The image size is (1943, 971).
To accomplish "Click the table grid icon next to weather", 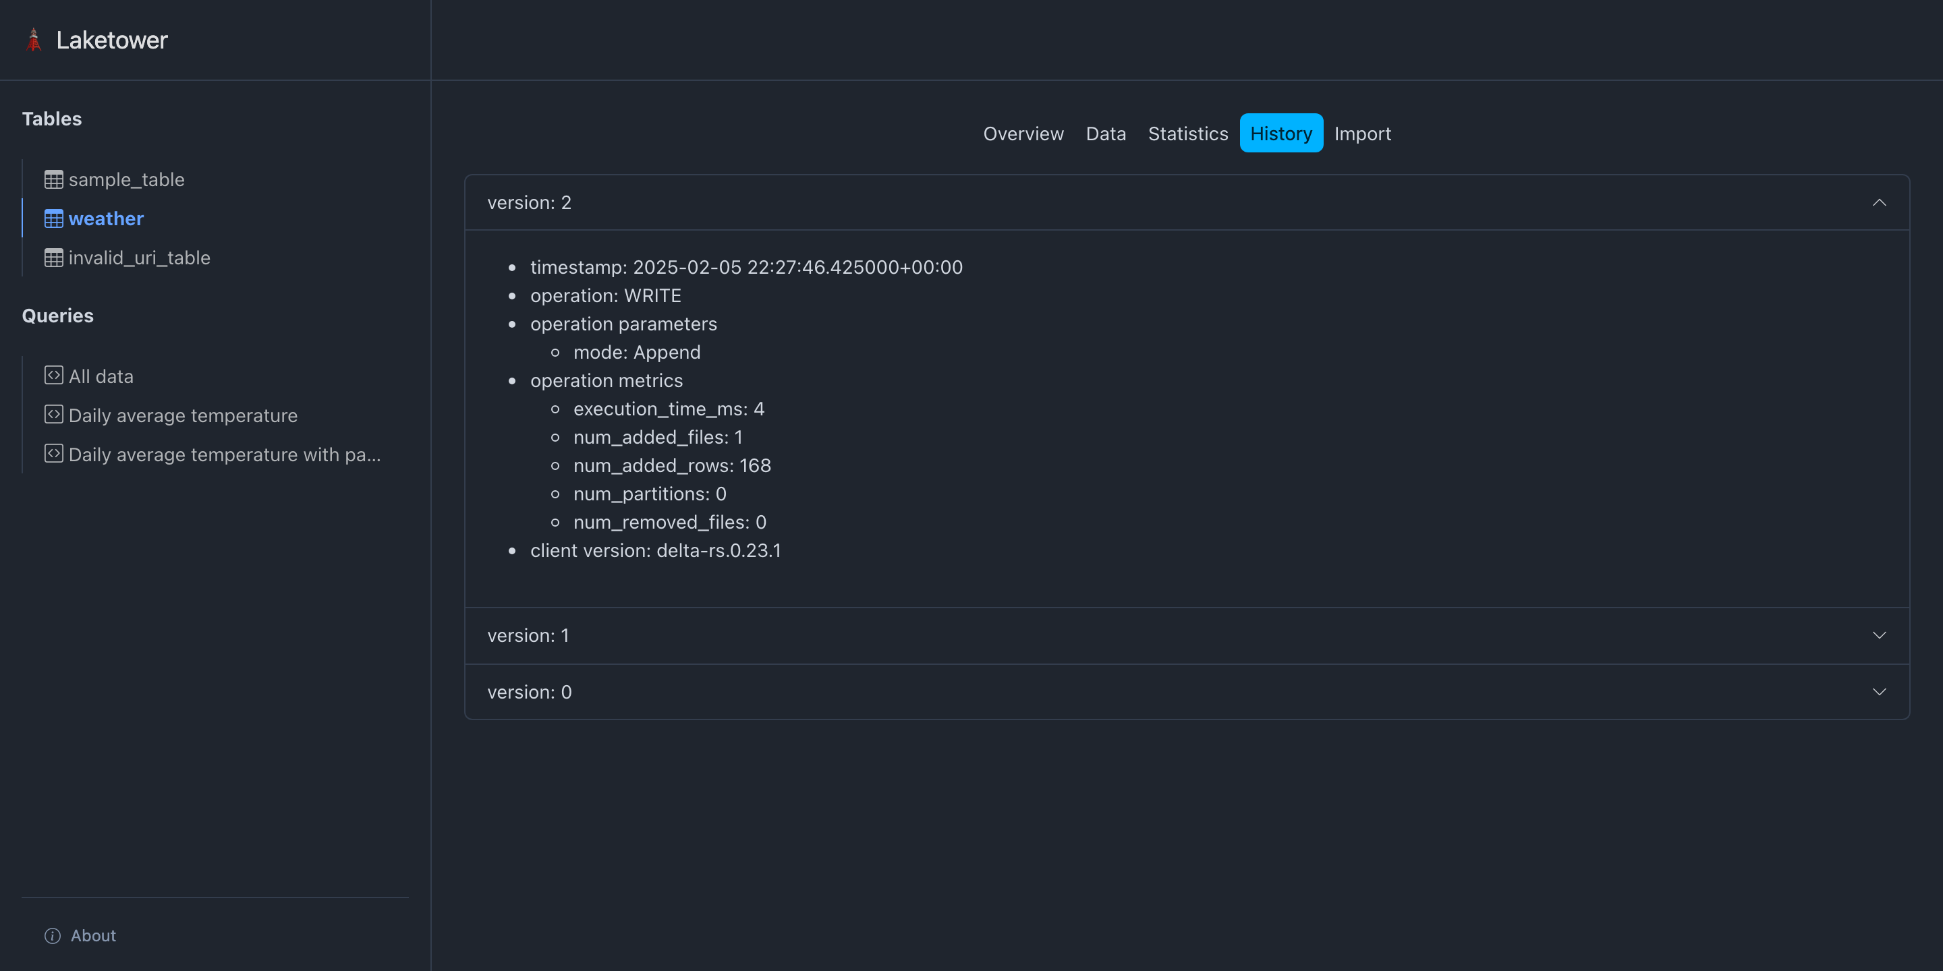I will click(53, 218).
